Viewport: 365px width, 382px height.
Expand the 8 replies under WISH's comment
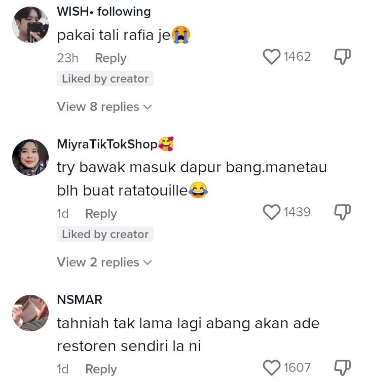click(x=104, y=107)
